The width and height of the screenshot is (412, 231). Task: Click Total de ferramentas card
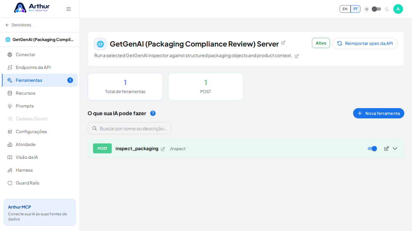pyautogui.click(x=125, y=87)
